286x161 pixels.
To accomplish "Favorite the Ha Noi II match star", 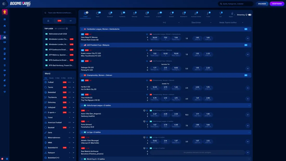I will coord(147,80).
